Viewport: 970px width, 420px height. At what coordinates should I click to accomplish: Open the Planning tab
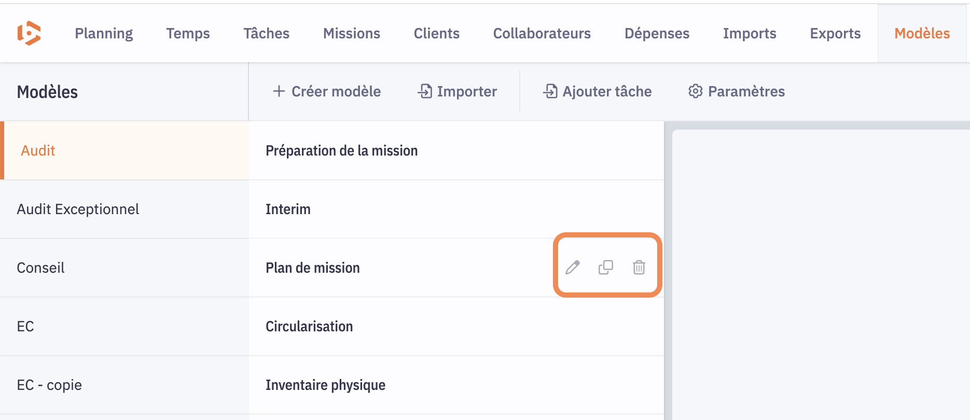pos(104,33)
